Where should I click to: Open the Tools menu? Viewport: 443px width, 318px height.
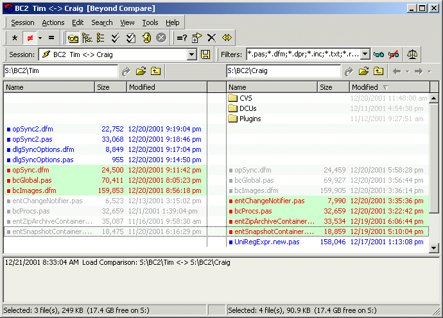[150, 22]
